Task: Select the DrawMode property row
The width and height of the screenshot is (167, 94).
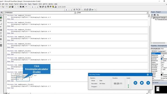Action: pos(159,68)
